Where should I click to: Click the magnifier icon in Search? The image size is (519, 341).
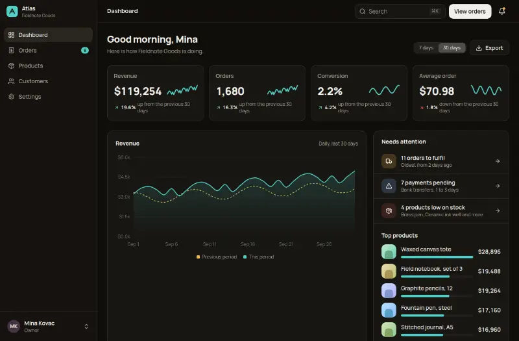tap(363, 11)
